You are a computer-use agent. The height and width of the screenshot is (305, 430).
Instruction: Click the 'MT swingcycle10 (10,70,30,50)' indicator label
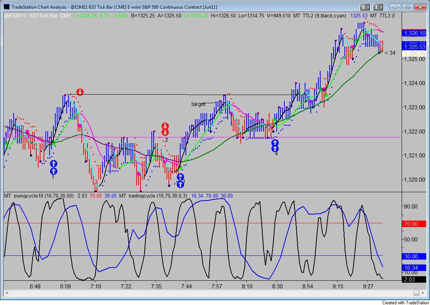39,196
